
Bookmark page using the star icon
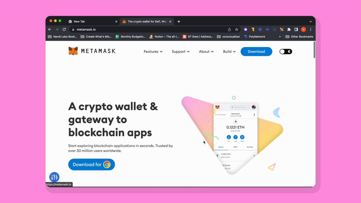coord(237,29)
